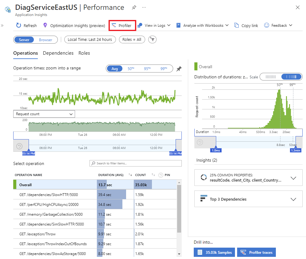Switch the toggle to Browser
This screenshot has height=259, width=306.
[x=46, y=40]
